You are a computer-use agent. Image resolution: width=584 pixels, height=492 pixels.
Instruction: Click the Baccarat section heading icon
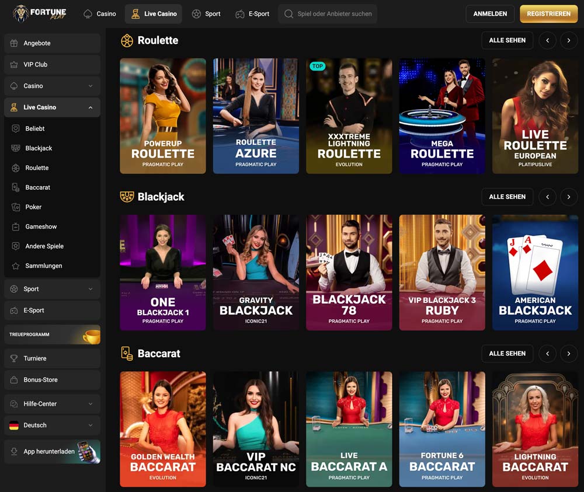[x=127, y=354]
